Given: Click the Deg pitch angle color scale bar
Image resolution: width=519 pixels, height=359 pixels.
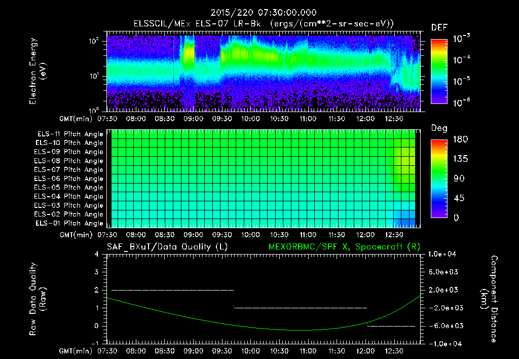Looking at the screenshot, I should [439, 178].
